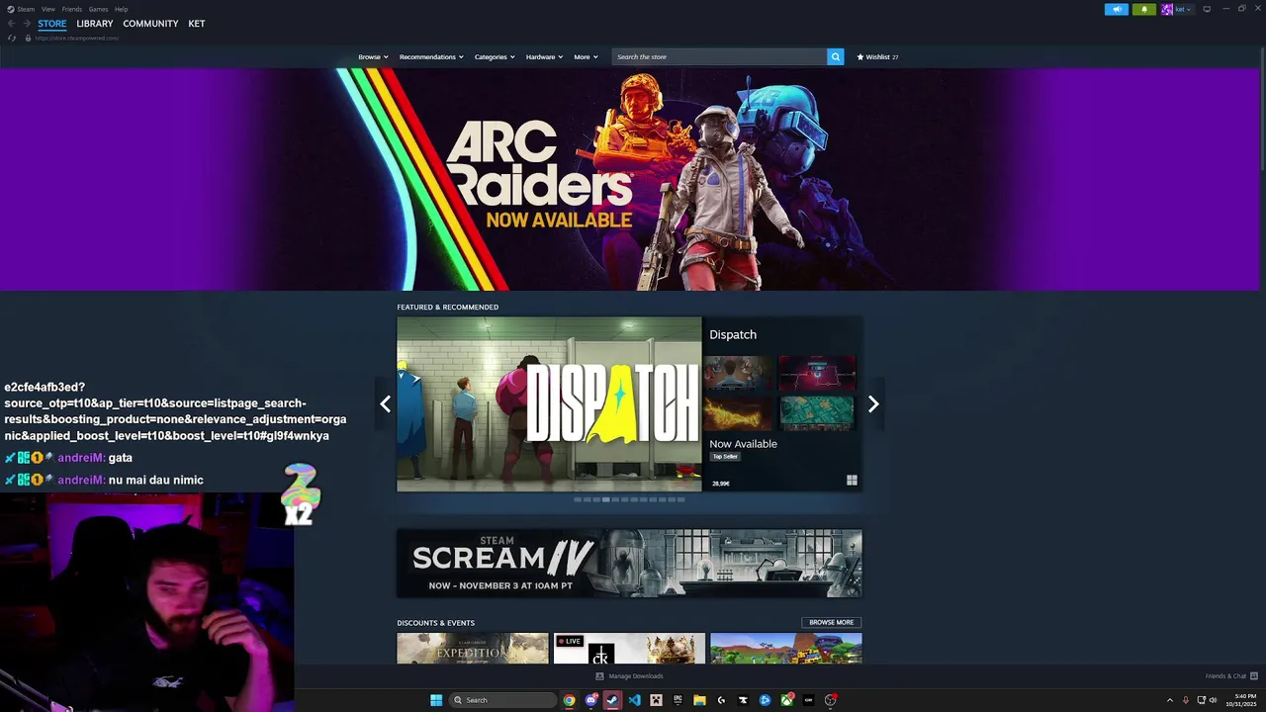Open the Games menu
1266x712 pixels.
click(98, 9)
